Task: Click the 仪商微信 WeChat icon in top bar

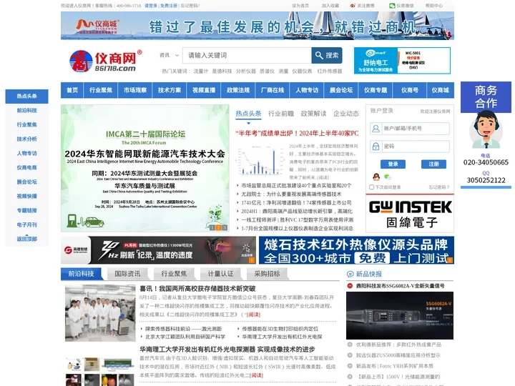Action: point(392,6)
